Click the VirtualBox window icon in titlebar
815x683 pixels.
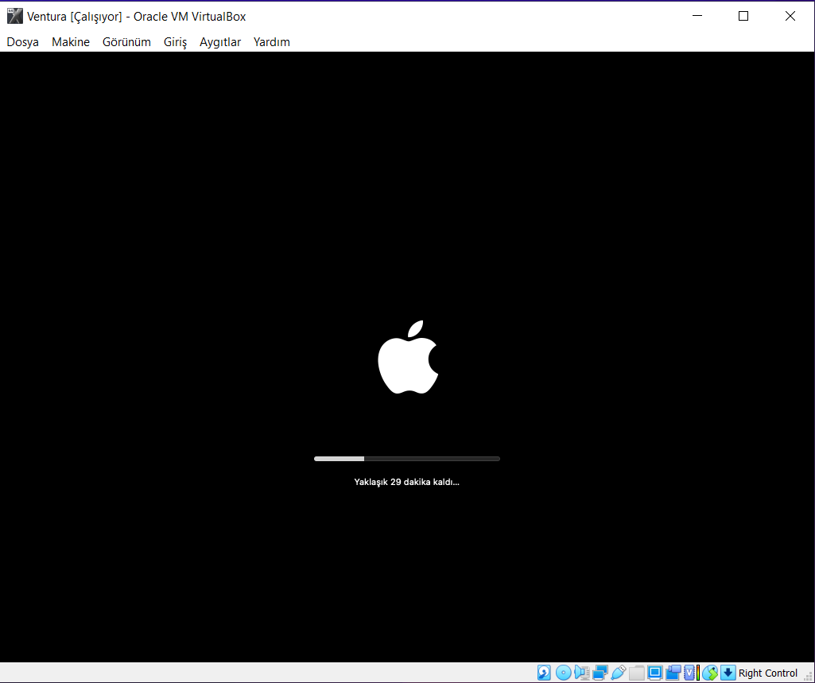[x=14, y=15]
